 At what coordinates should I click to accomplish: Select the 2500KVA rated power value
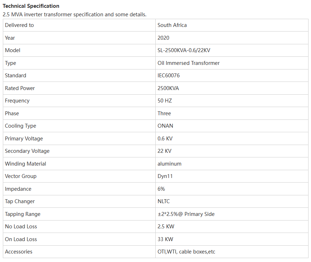pos(168,88)
